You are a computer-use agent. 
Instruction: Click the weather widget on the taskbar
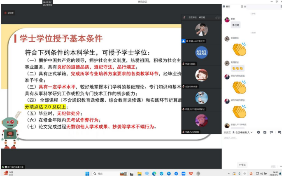click(x=8, y=173)
